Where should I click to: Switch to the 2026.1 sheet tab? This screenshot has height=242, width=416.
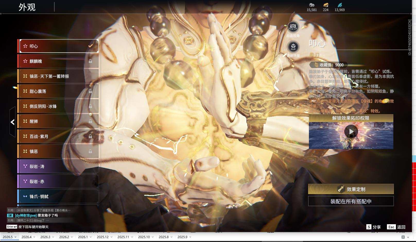(x=83, y=237)
